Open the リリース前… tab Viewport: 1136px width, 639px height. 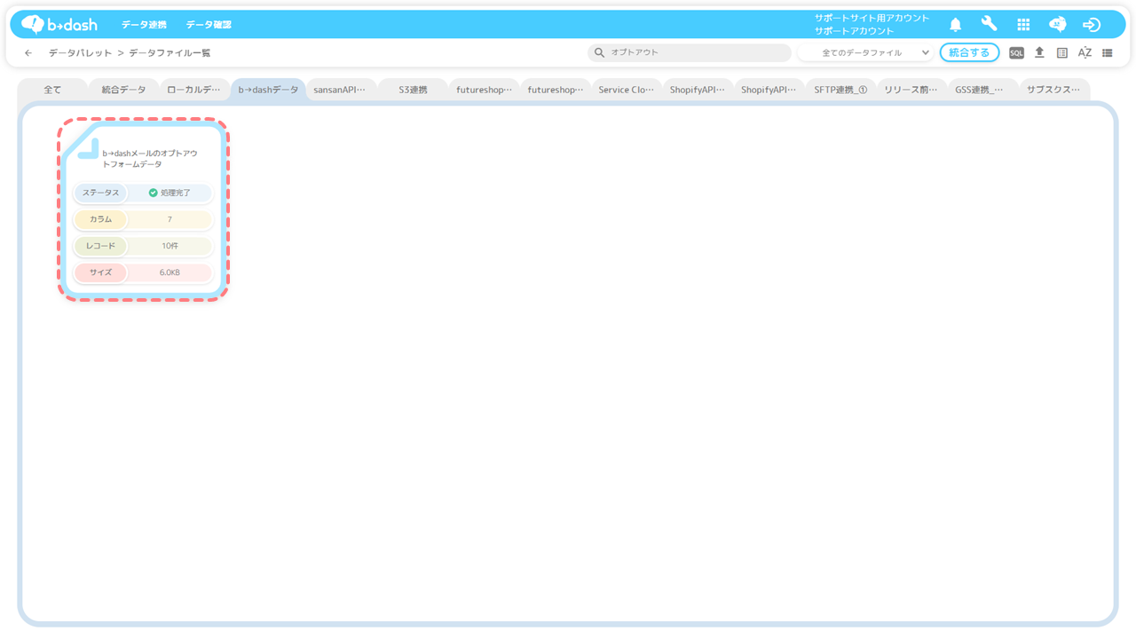pyautogui.click(x=911, y=90)
